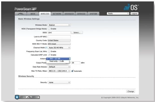Choose Feed only - 3 dBi option

(x=58, y=61)
